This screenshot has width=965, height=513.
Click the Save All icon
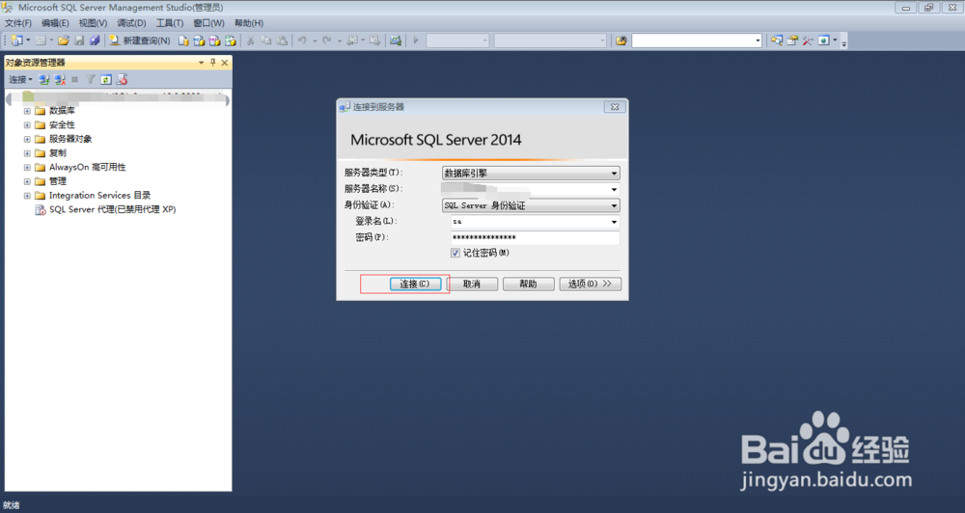coord(95,40)
